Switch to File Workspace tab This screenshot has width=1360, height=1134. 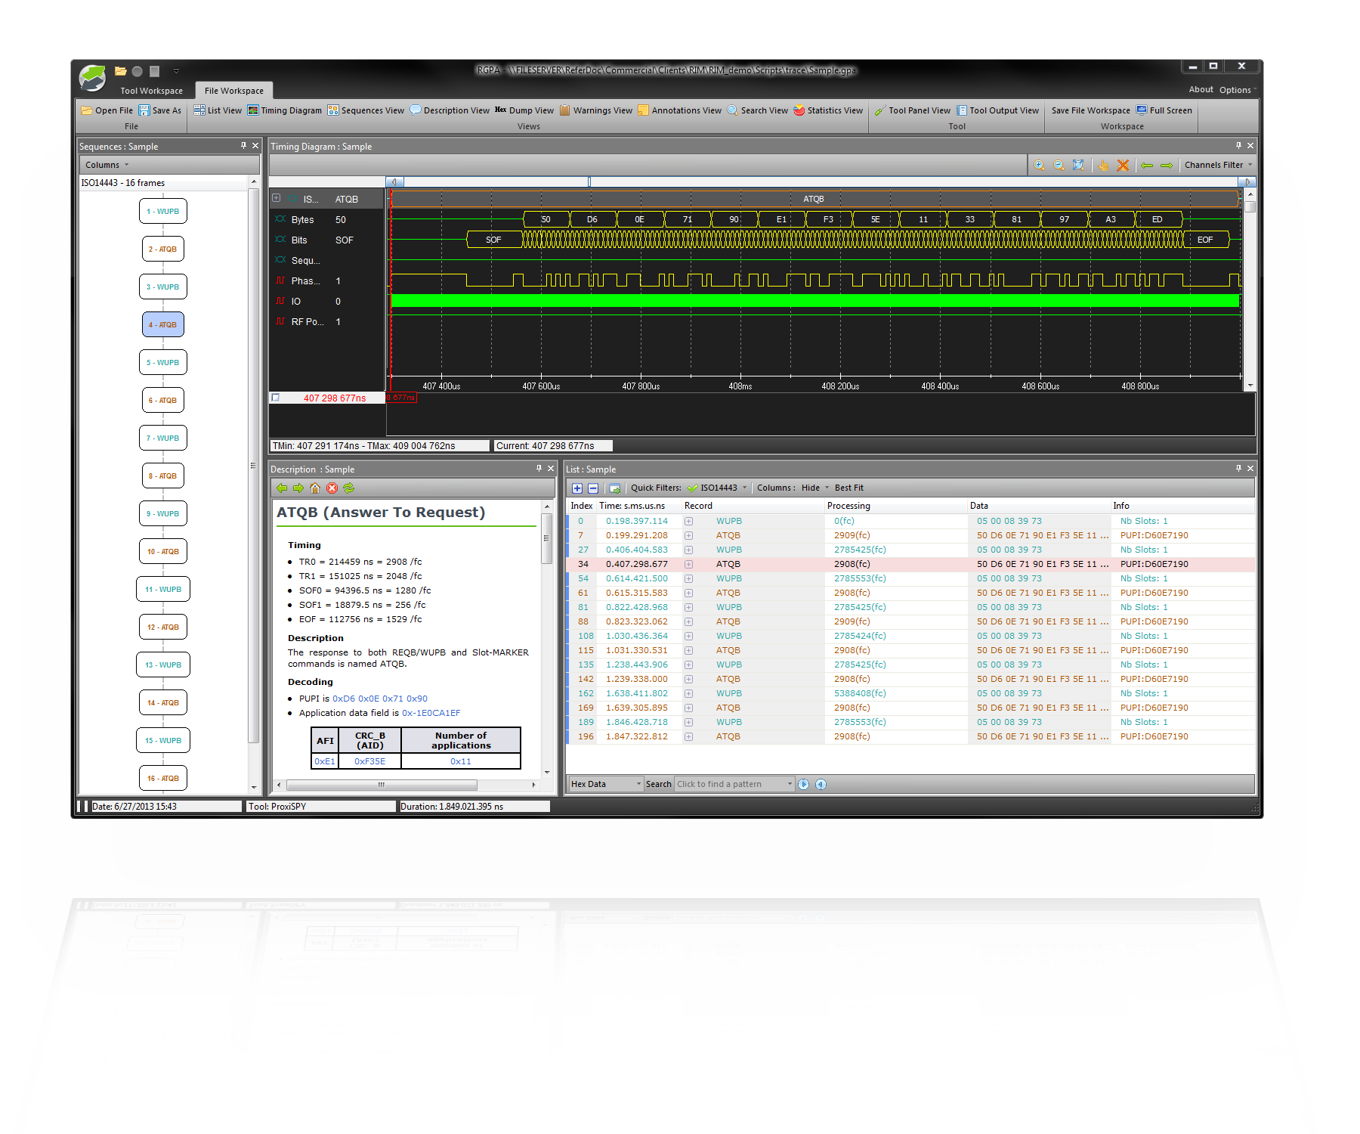tap(234, 91)
